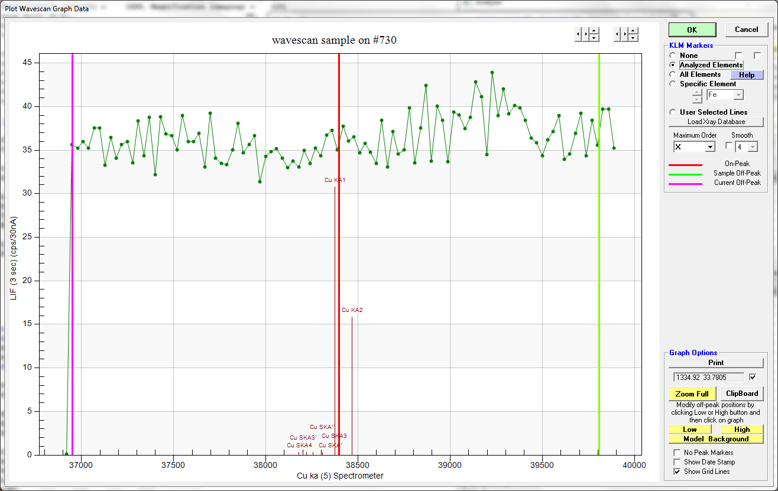
Task: Choose the User Selected Lines option
Action: point(673,112)
